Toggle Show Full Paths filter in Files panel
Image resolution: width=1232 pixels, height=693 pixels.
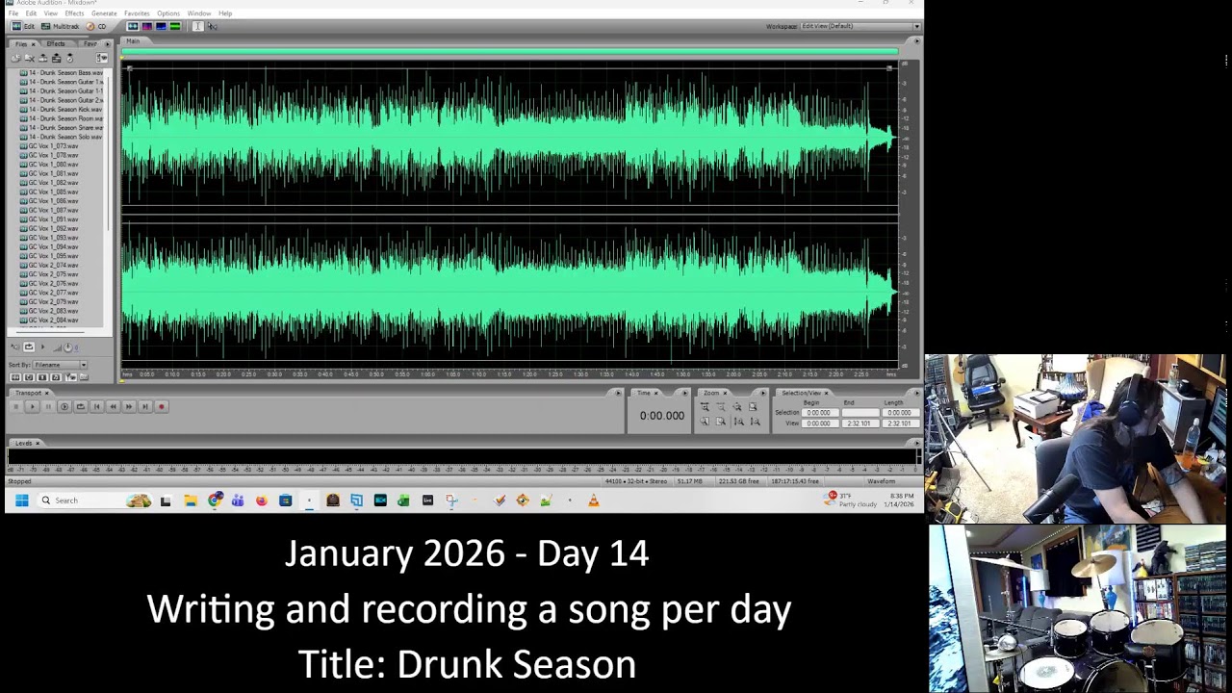click(x=84, y=376)
